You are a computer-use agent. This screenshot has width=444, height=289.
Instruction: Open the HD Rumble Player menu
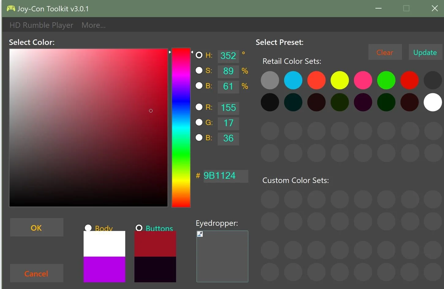tap(41, 25)
